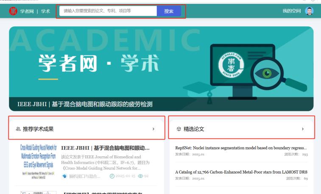Click the 浏览次数 293 view count
The height and width of the screenshot is (194, 321).
(x=296, y=154)
